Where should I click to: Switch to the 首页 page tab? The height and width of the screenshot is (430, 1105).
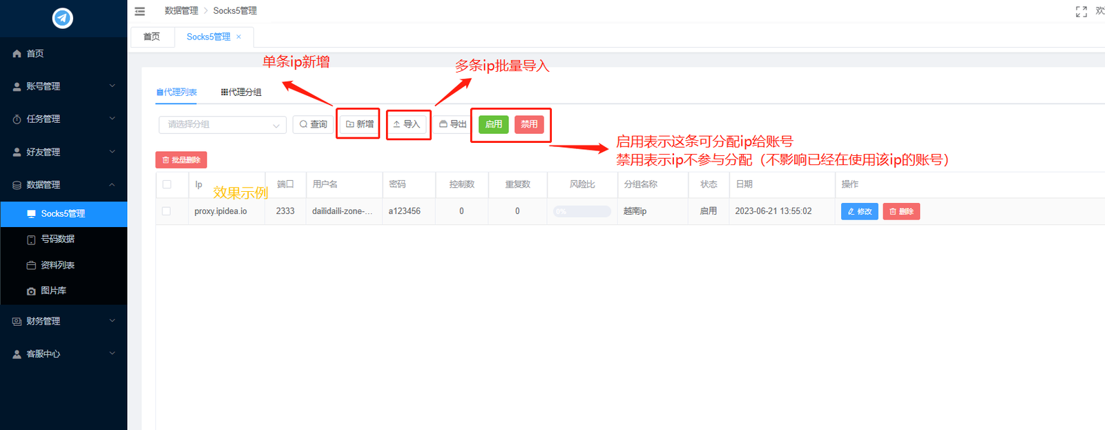click(151, 37)
